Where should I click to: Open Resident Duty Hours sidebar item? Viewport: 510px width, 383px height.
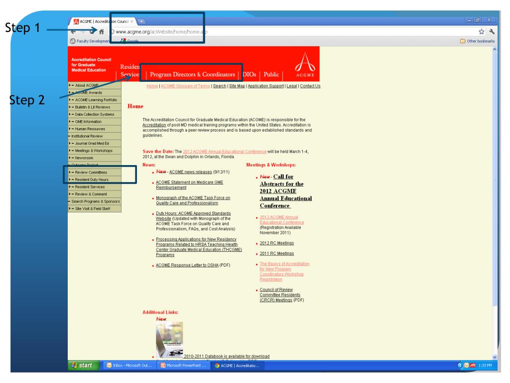(95, 180)
